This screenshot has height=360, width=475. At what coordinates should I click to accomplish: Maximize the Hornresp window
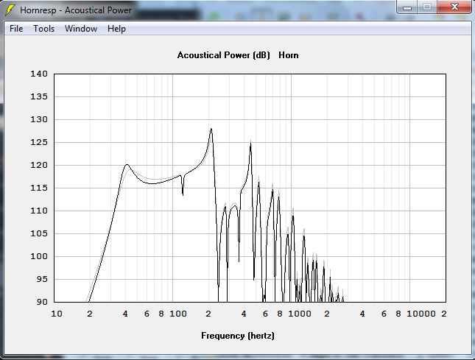pyautogui.click(x=427, y=7)
